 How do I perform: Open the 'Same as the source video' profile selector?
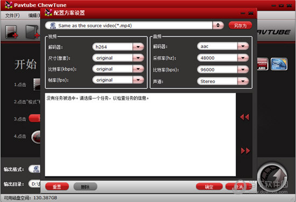[x=135, y=25]
